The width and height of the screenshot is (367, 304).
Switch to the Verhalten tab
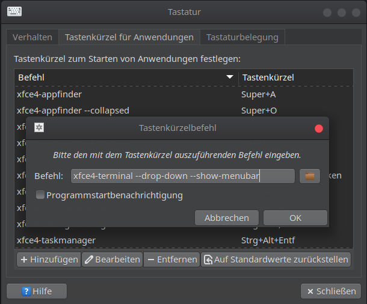[x=32, y=37]
